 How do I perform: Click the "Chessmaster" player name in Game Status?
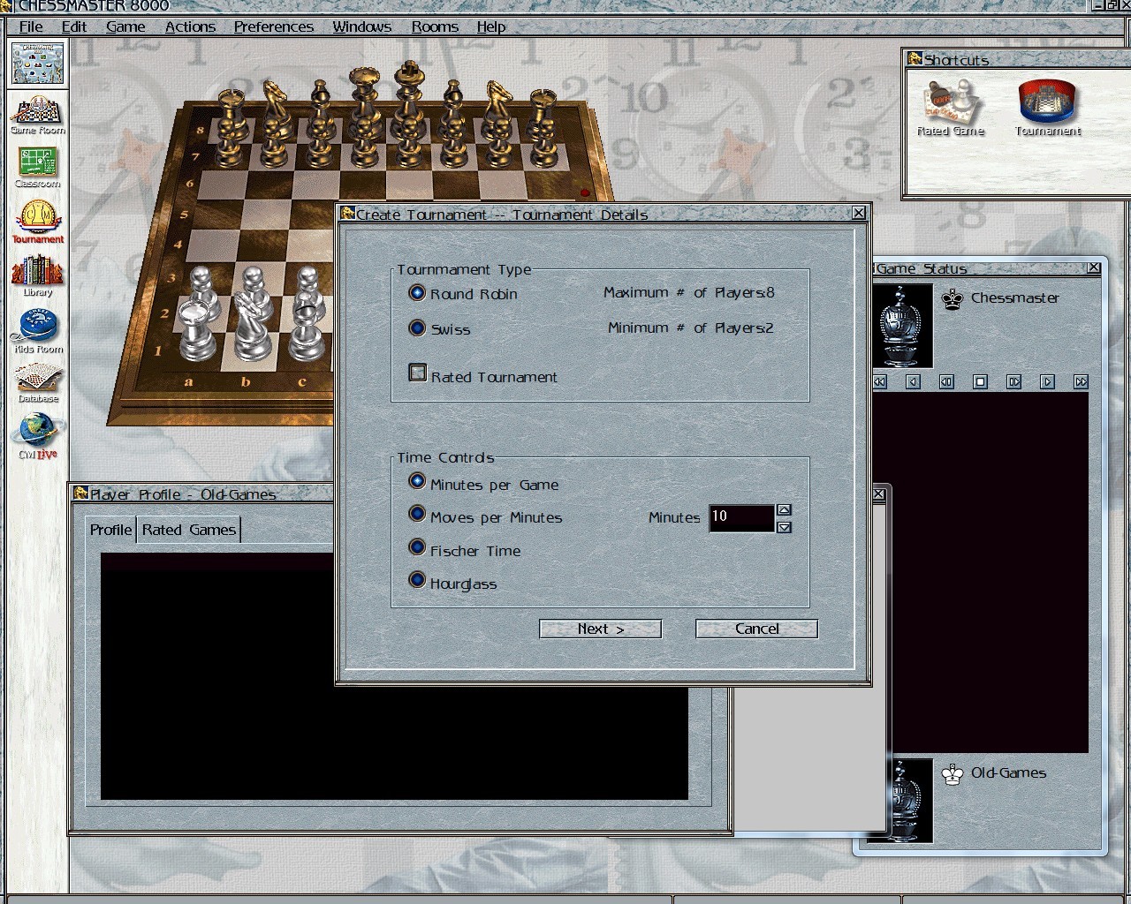click(1015, 298)
